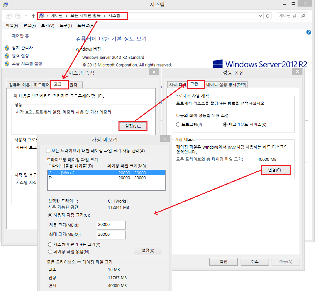Click the system icon in the window title bar

point(6,4)
